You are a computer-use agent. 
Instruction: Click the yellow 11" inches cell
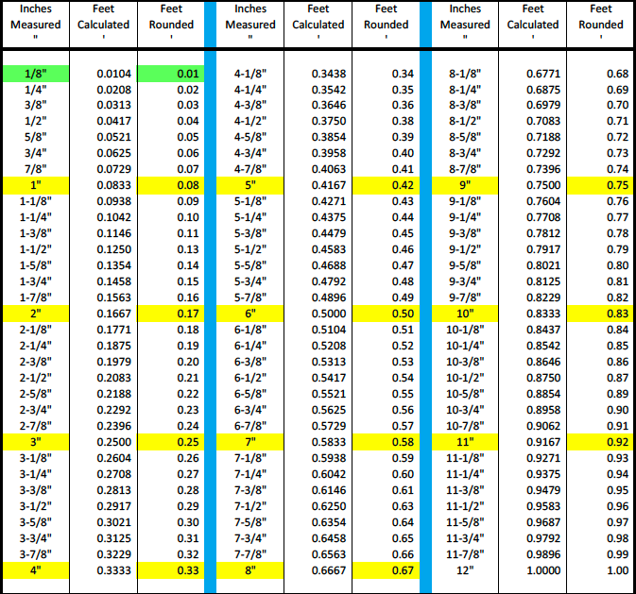pos(465,442)
